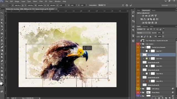Open the Opacity slider dropdown arrow
Viewport: 177px width, 99px height.
pyautogui.click(x=163, y=33)
